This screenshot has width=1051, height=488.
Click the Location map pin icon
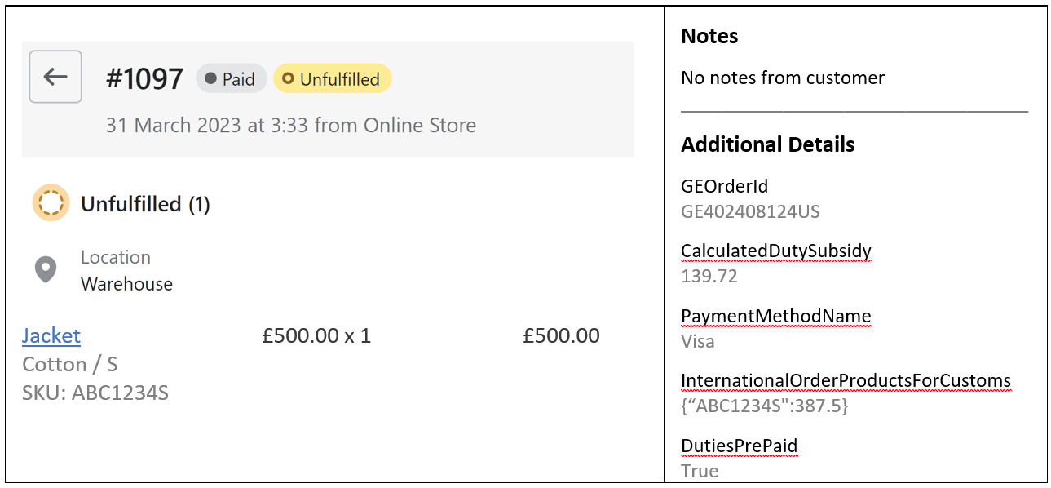46,270
